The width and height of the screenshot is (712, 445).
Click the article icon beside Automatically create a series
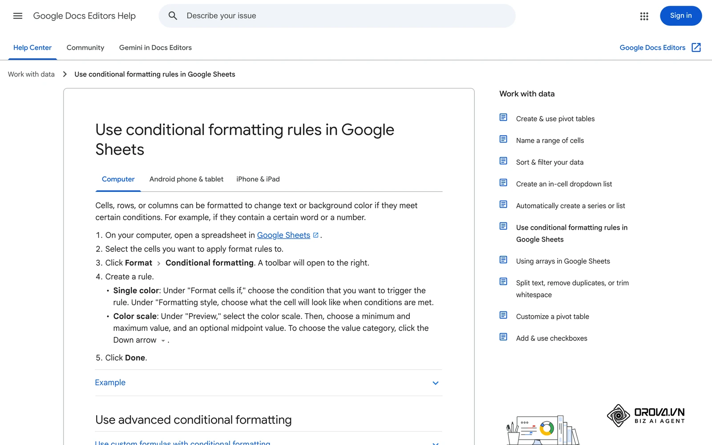point(503,205)
